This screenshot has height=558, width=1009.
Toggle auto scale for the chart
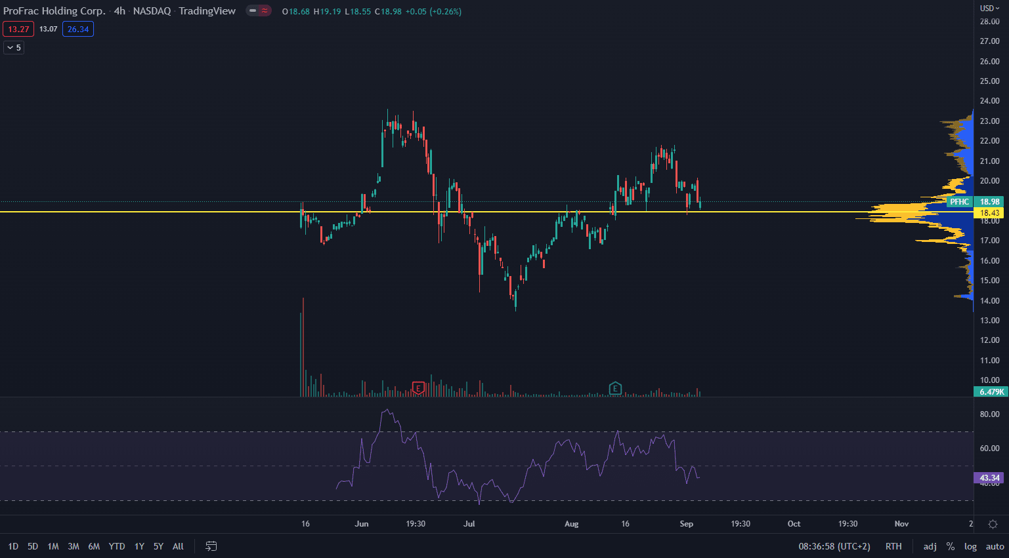995,546
